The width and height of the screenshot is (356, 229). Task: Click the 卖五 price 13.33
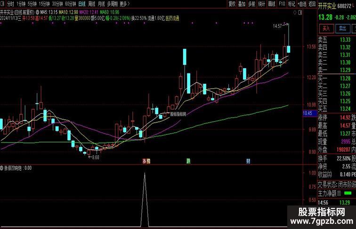pos(345,39)
